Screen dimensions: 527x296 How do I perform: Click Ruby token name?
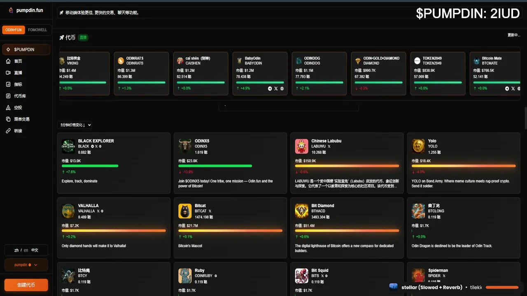tap(200, 271)
